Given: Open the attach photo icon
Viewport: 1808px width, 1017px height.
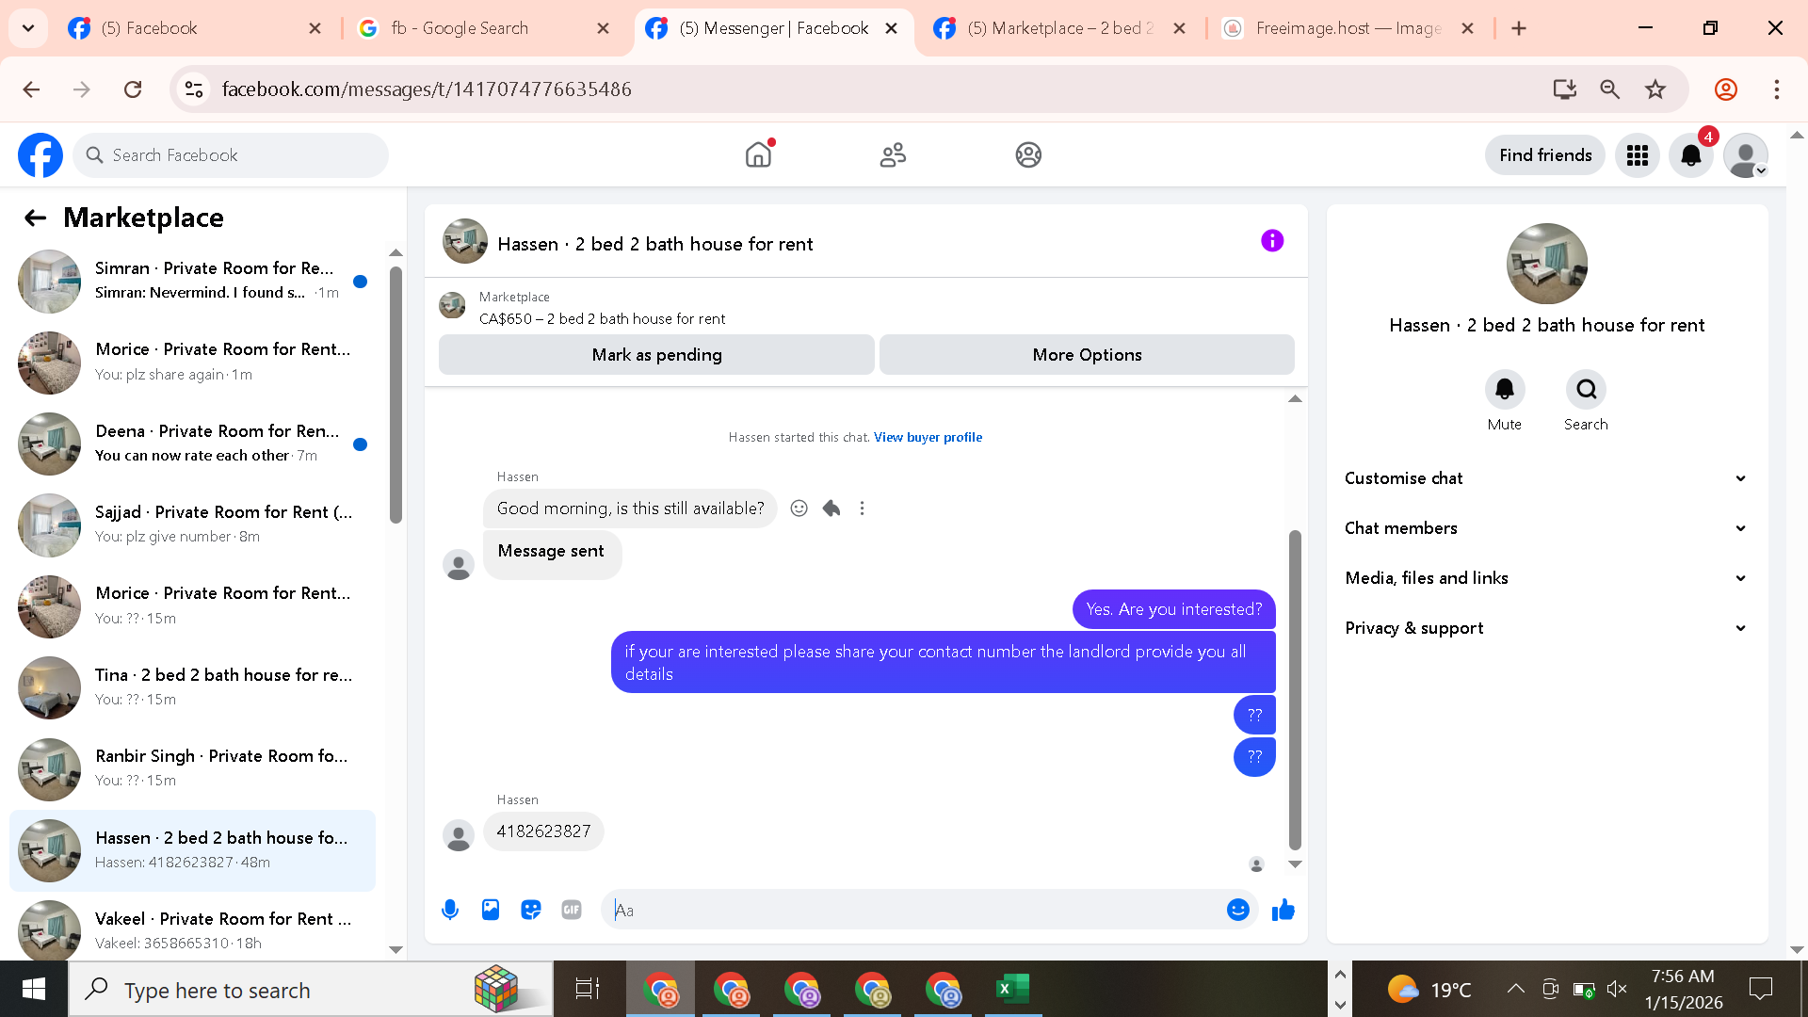Looking at the screenshot, I should pos(491,910).
